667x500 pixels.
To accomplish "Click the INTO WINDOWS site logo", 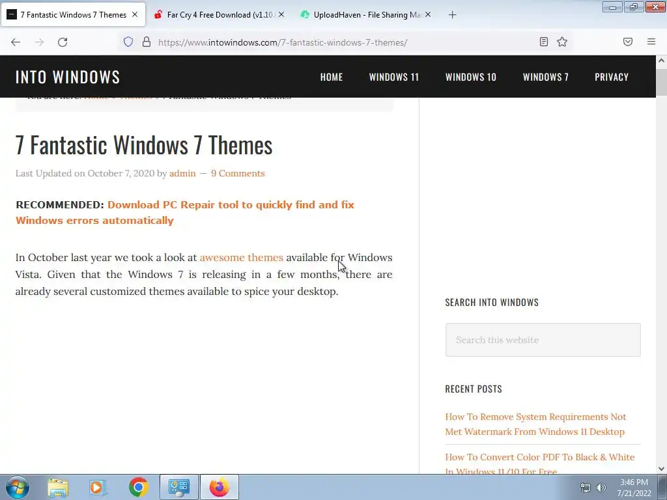I will 68,77.
